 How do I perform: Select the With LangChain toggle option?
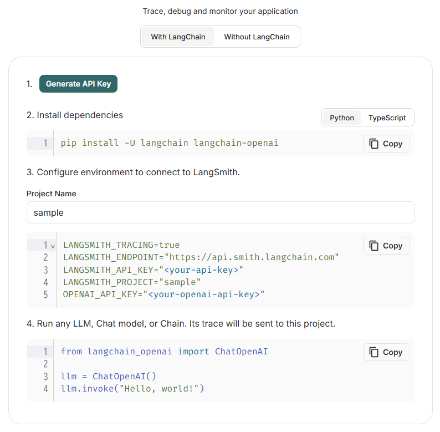(x=178, y=37)
